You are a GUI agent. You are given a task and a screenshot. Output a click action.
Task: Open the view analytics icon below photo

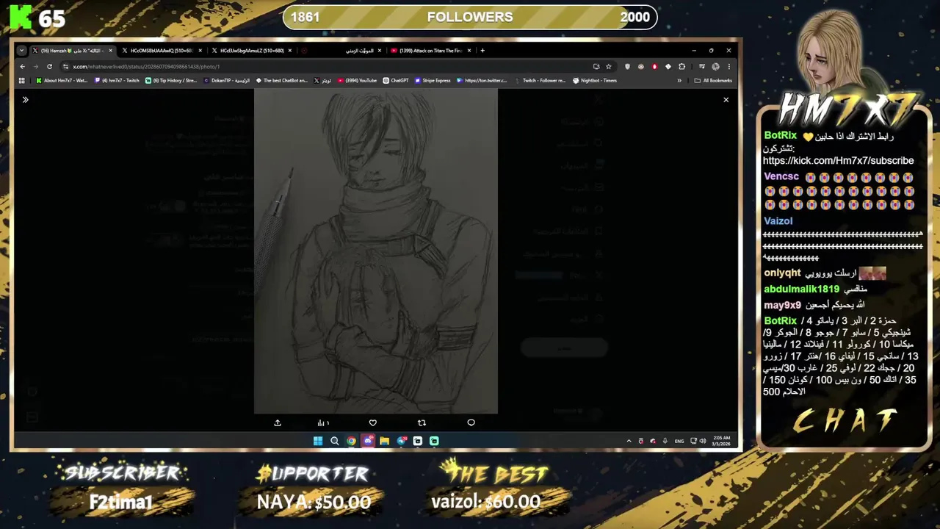[x=322, y=423]
